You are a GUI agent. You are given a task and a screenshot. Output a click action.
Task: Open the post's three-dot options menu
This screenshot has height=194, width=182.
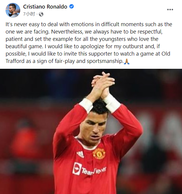pos(170,9)
